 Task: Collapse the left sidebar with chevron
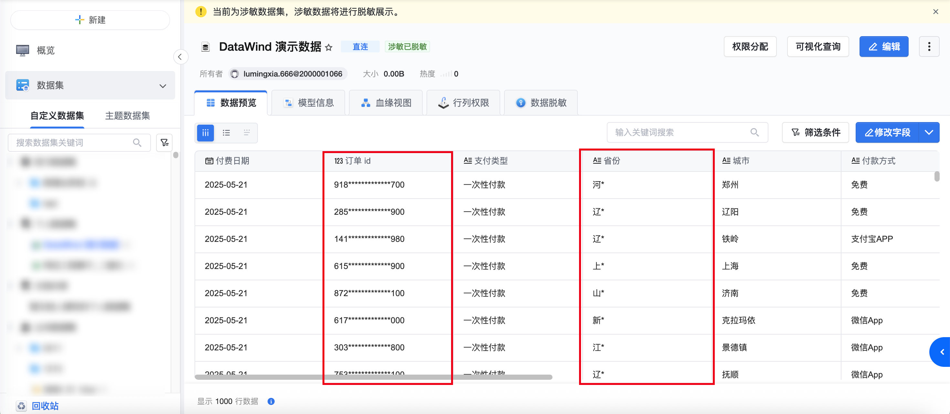180,57
